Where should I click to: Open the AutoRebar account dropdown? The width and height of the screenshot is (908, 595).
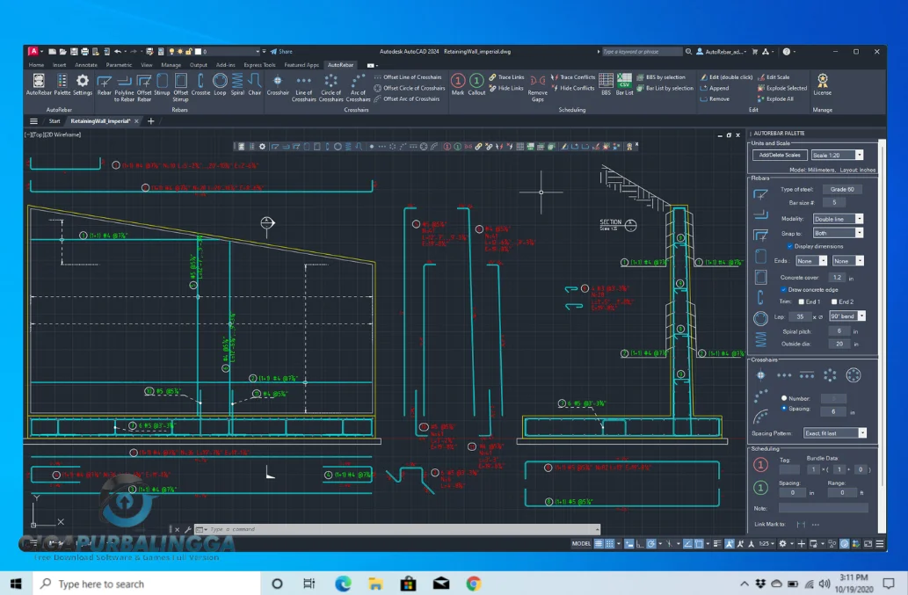pyautogui.click(x=721, y=52)
